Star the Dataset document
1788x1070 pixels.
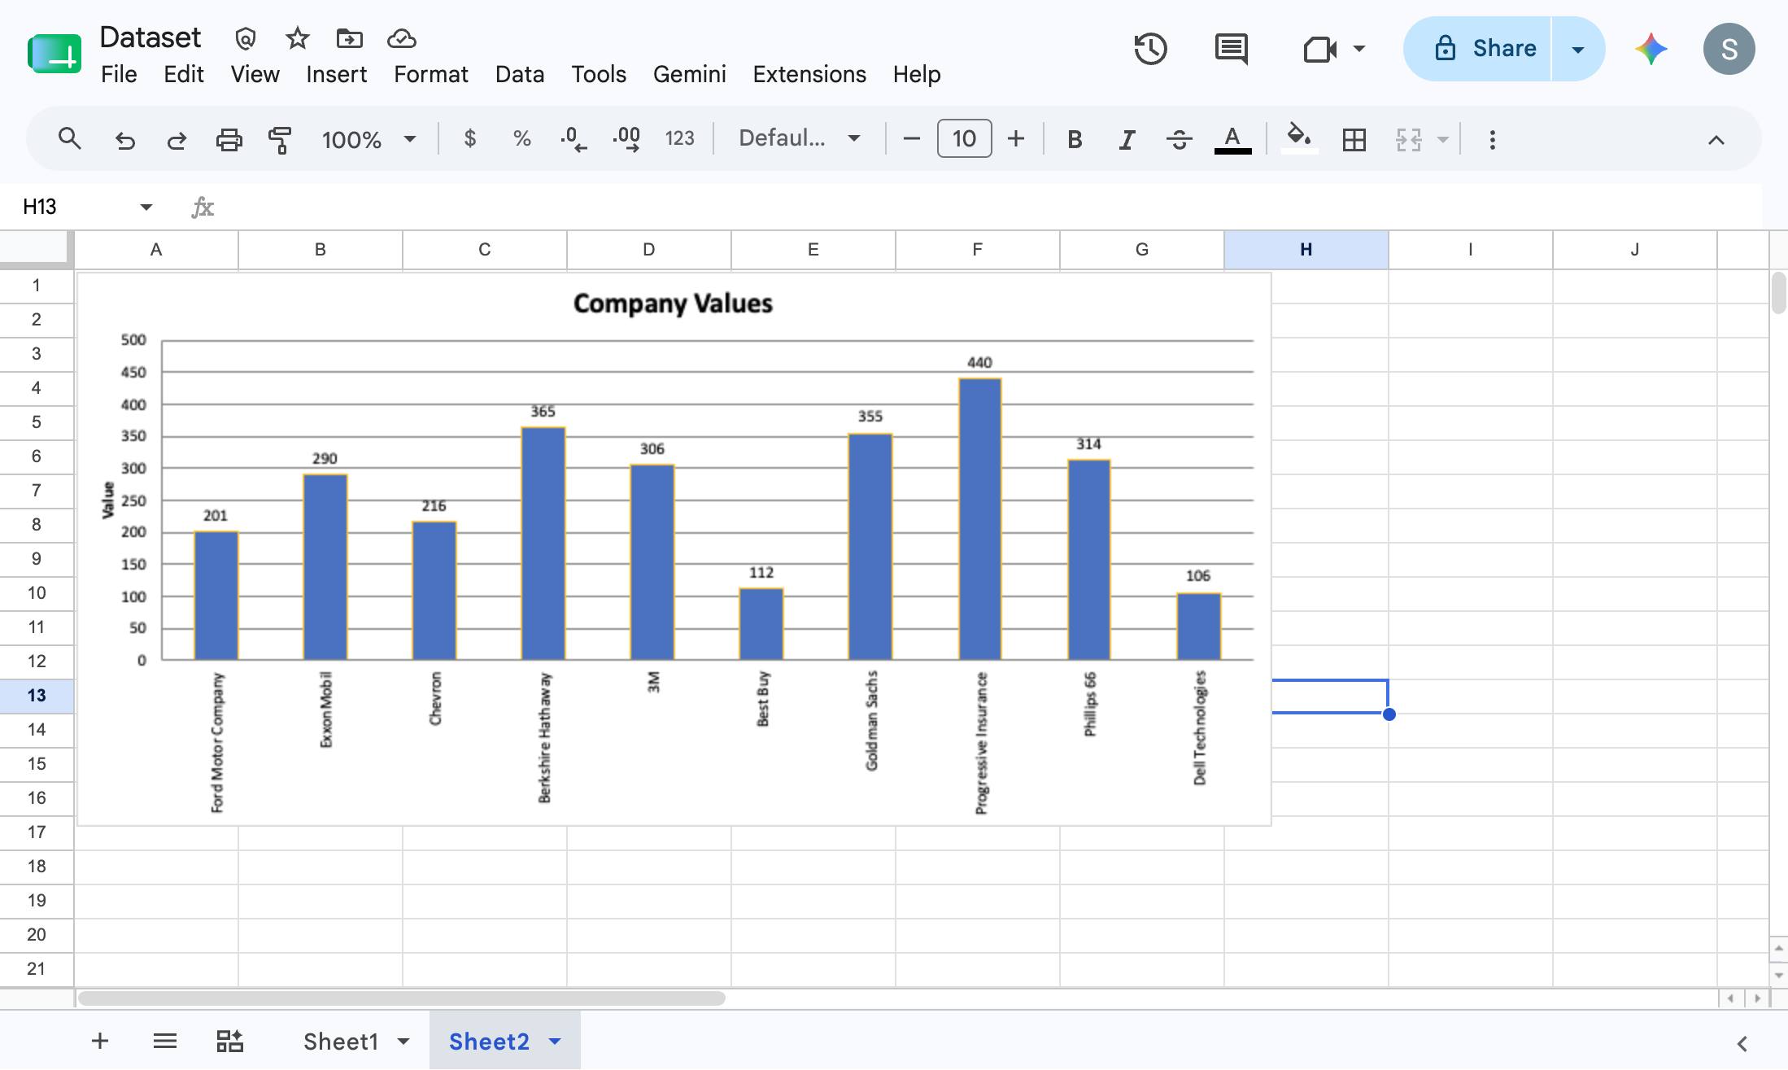(298, 38)
